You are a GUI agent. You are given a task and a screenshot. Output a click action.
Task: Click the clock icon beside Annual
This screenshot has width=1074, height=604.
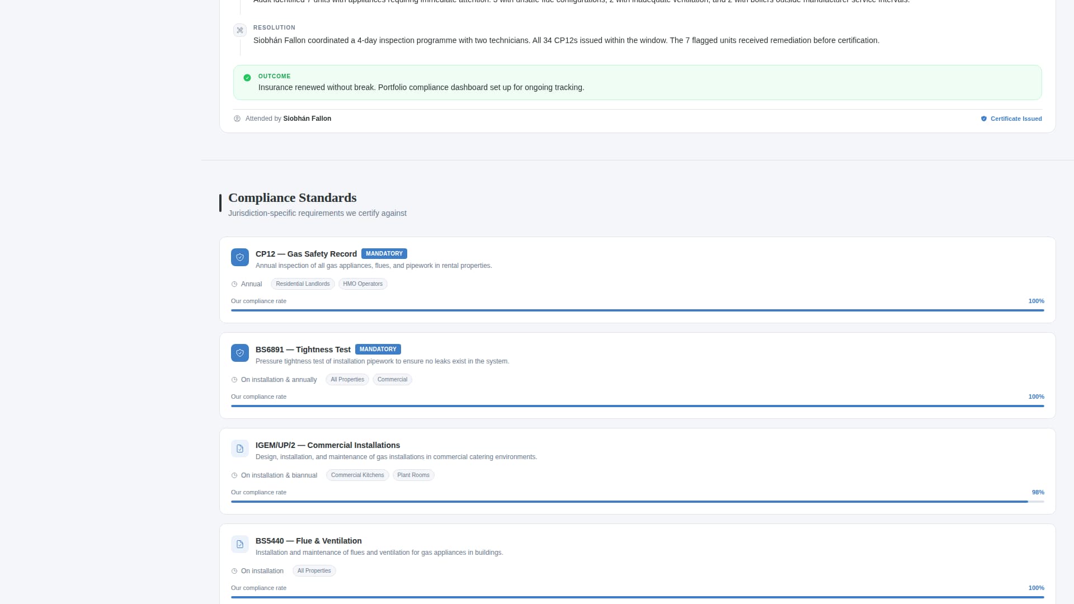click(234, 284)
